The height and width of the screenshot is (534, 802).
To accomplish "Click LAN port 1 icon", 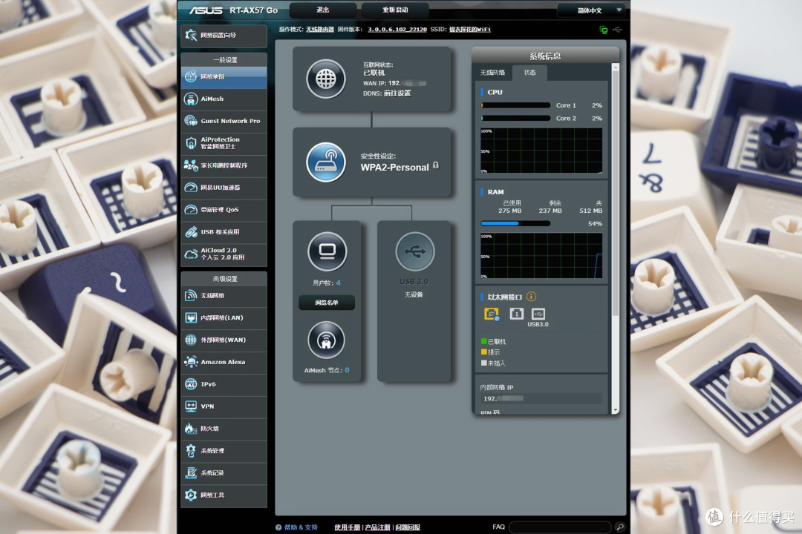I will 517,314.
